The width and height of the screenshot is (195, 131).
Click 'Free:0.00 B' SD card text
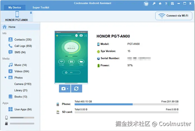pos(172,110)
